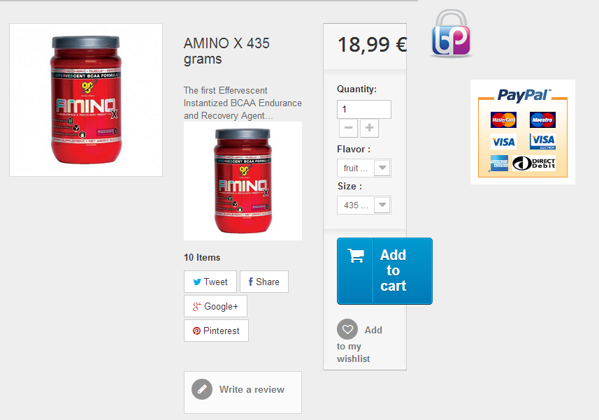Click the PayPal payment methods banner

click(x=523, y=132)
